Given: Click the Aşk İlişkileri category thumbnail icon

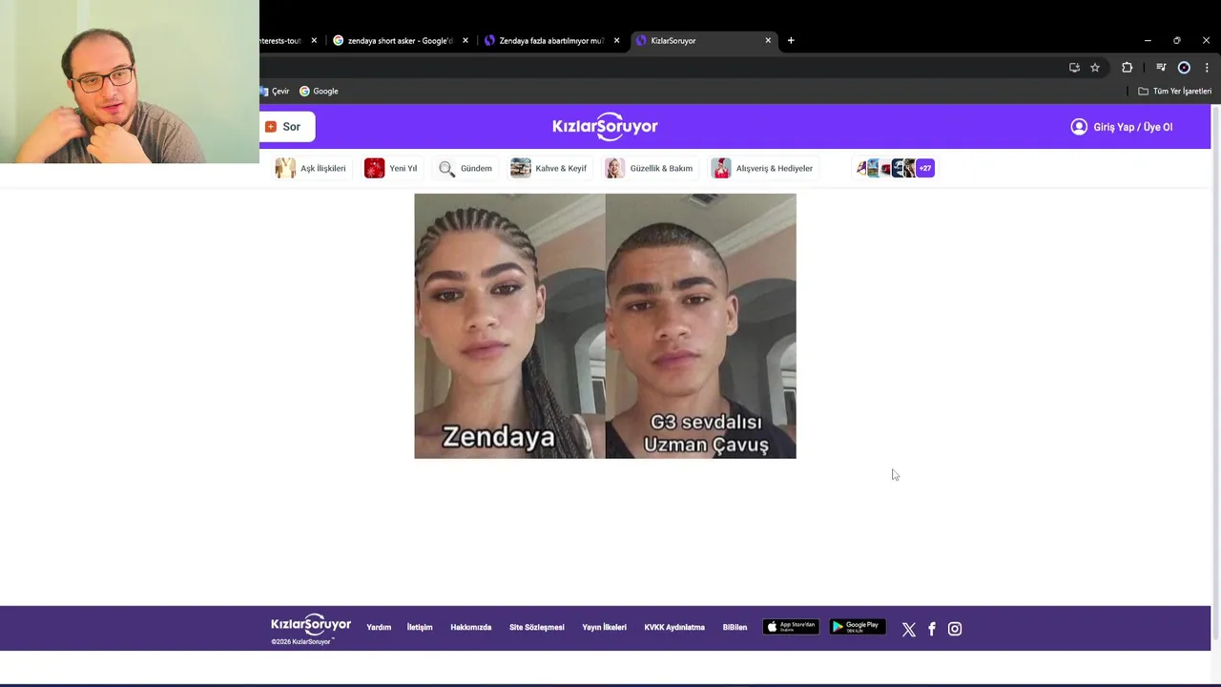Looking at the screenshot, I should point(285,168).
